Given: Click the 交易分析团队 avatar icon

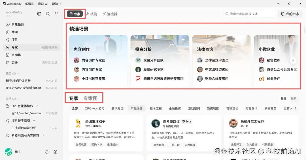Looking at the screenshot, I should [x=138, y=60].
